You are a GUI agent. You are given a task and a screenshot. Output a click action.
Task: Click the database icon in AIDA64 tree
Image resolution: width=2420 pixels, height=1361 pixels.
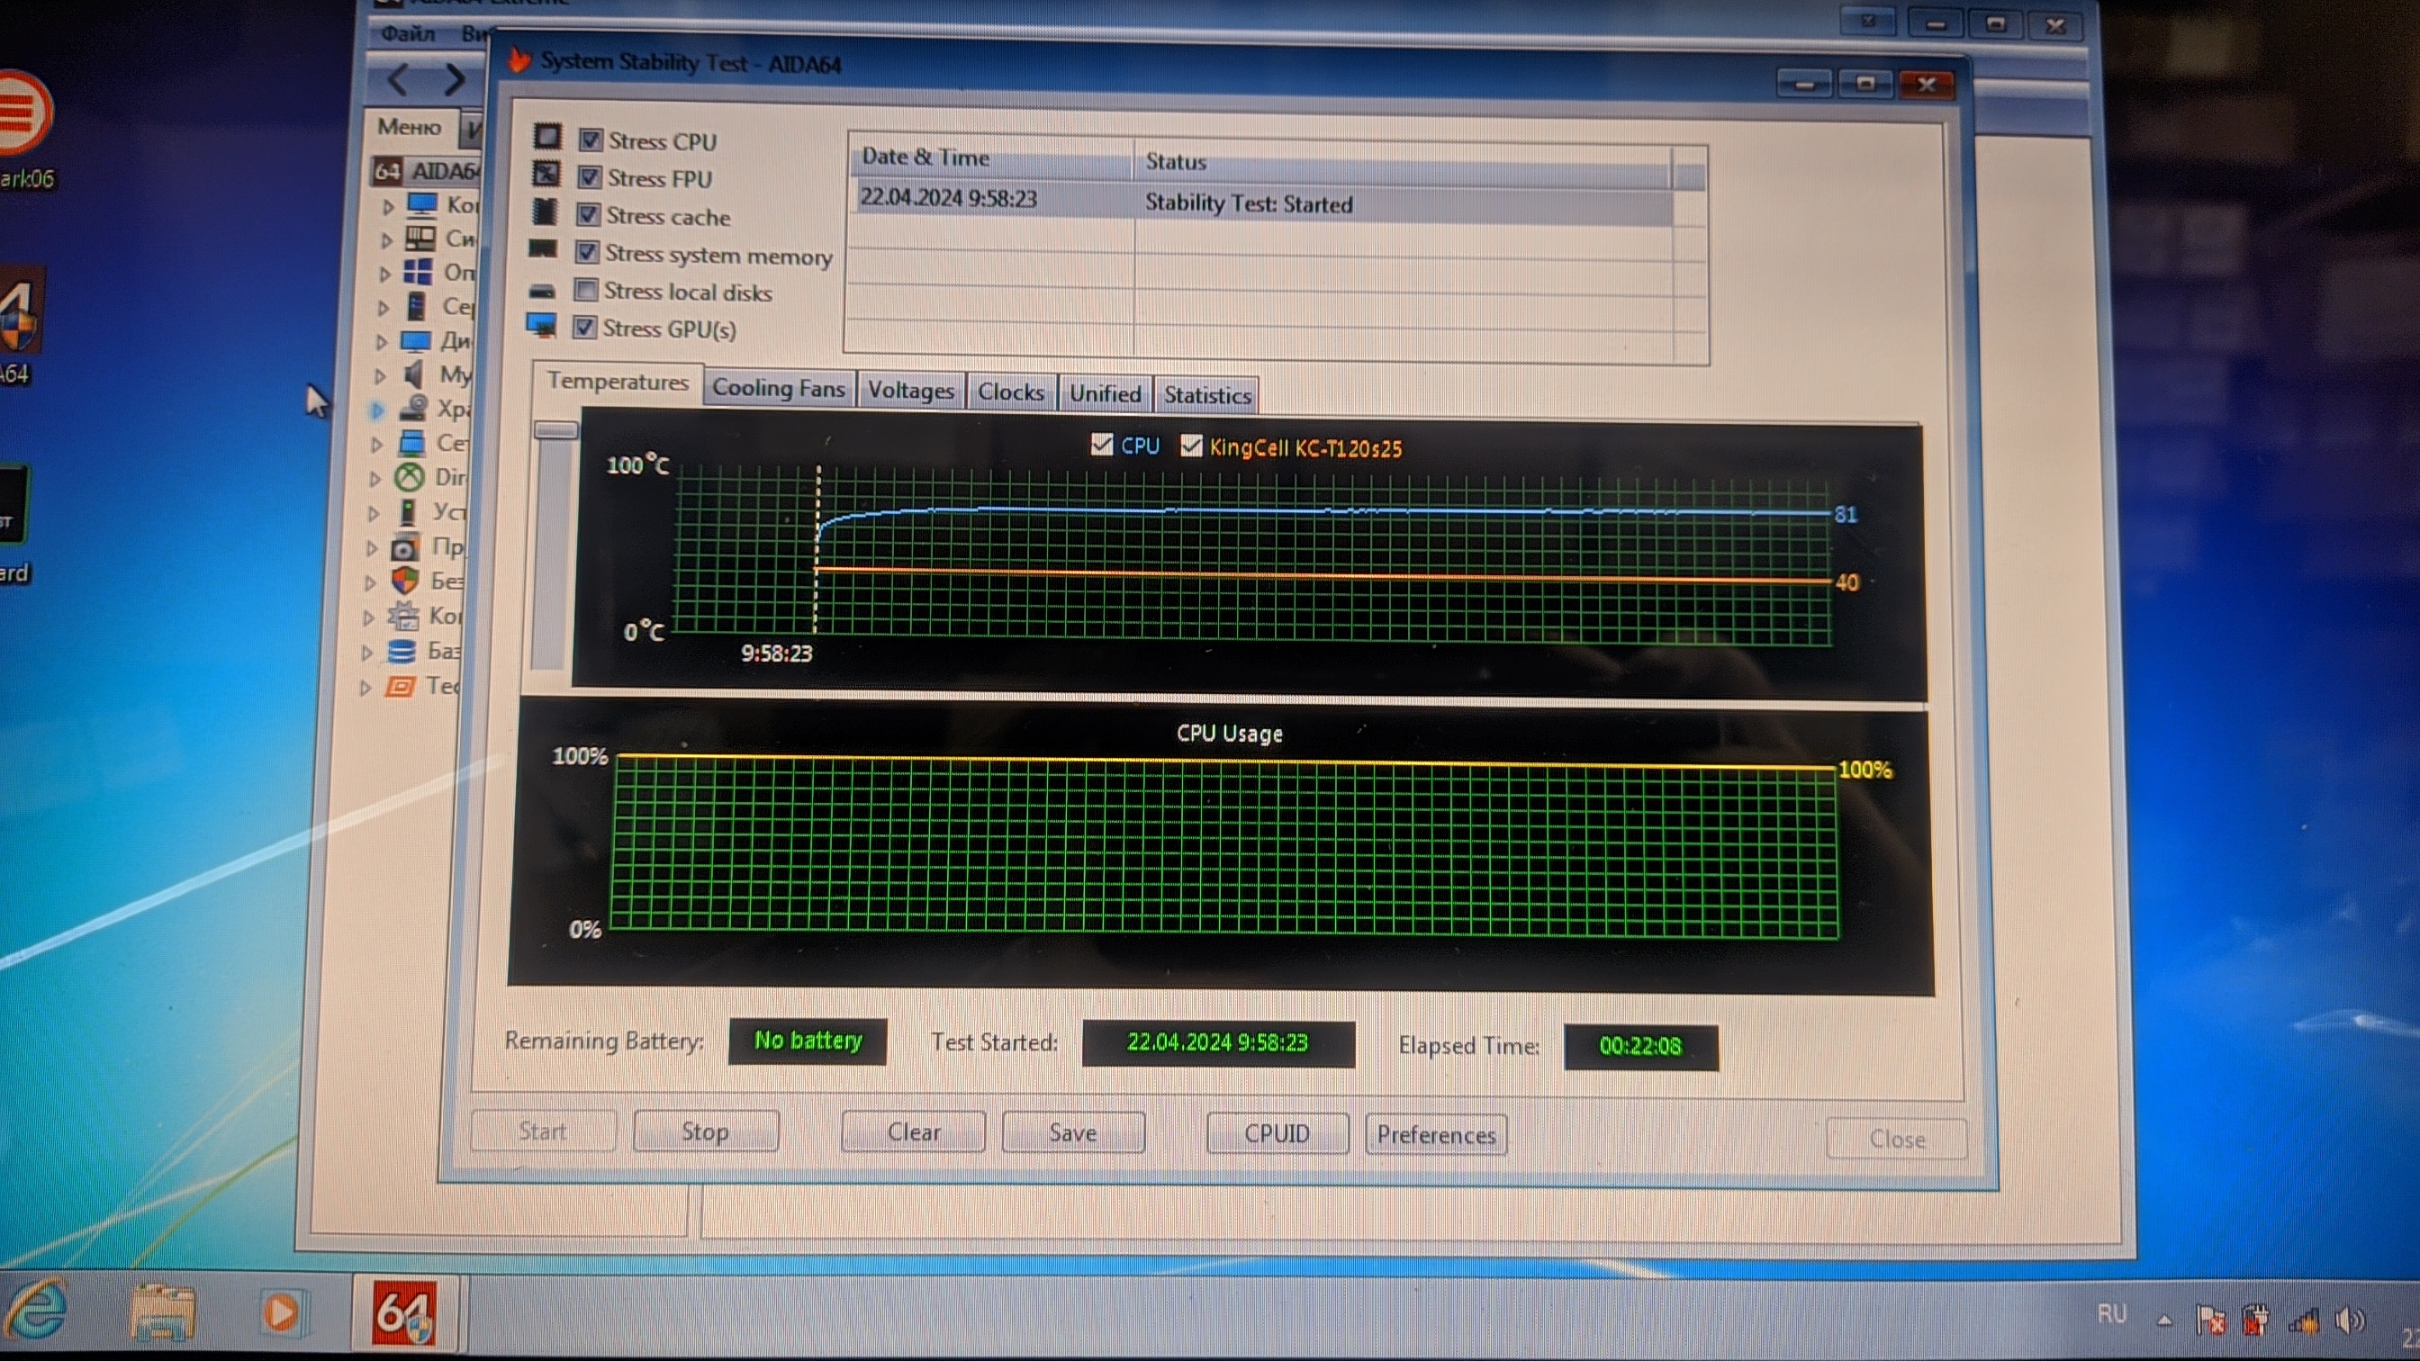(x=402, y=651)
